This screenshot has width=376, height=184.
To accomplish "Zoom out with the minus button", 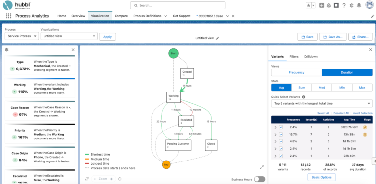I will point(95,179).
